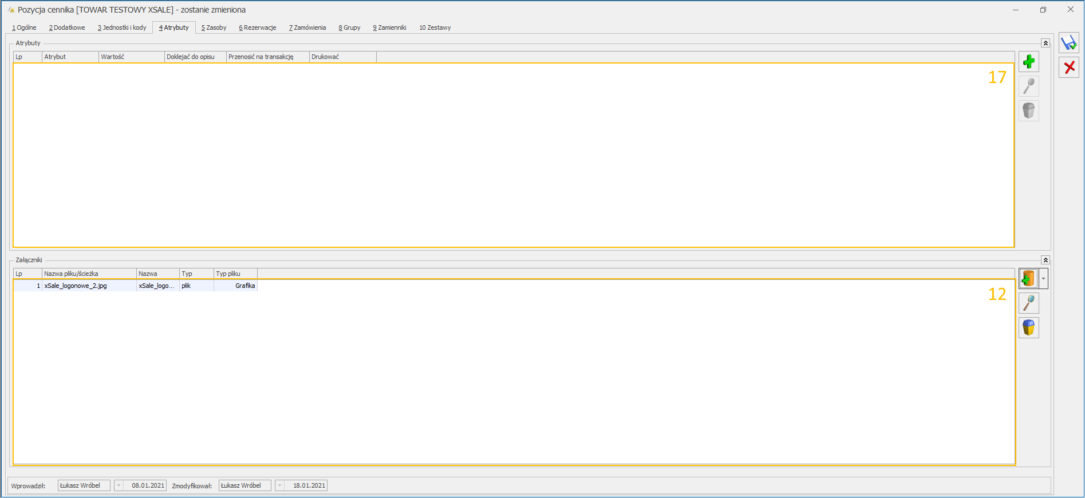The image size is (1085, 498).
Task: Open dropdown arrow beside add attachment button
Action: [x=1044, y=279]
